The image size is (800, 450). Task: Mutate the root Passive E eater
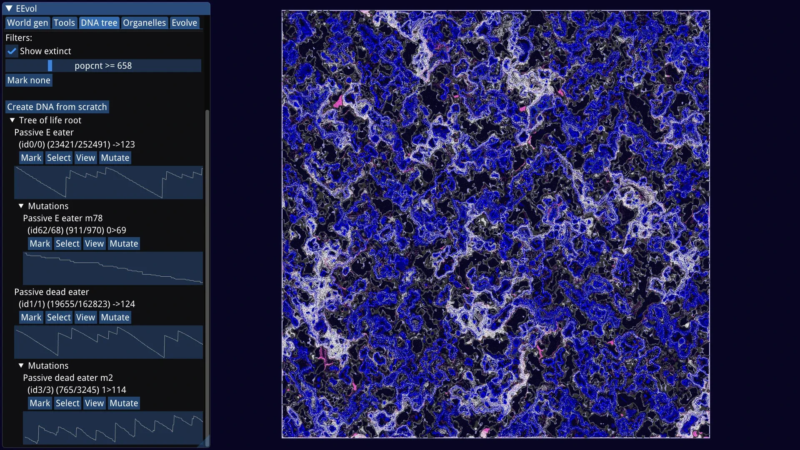coord(115,158)
